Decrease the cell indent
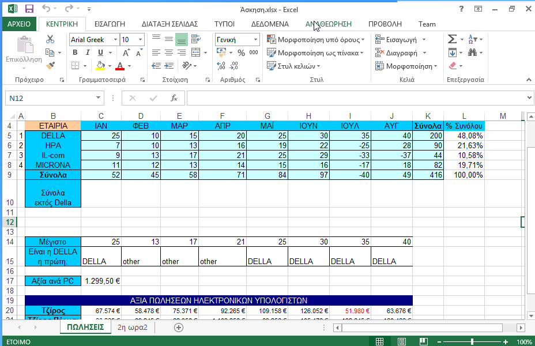 click(x=156, y=66)
